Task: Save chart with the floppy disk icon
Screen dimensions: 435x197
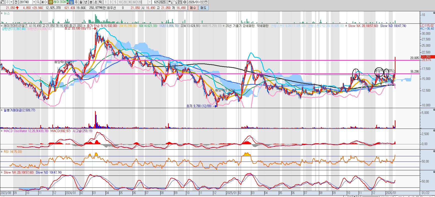Action: click(180, 2)
